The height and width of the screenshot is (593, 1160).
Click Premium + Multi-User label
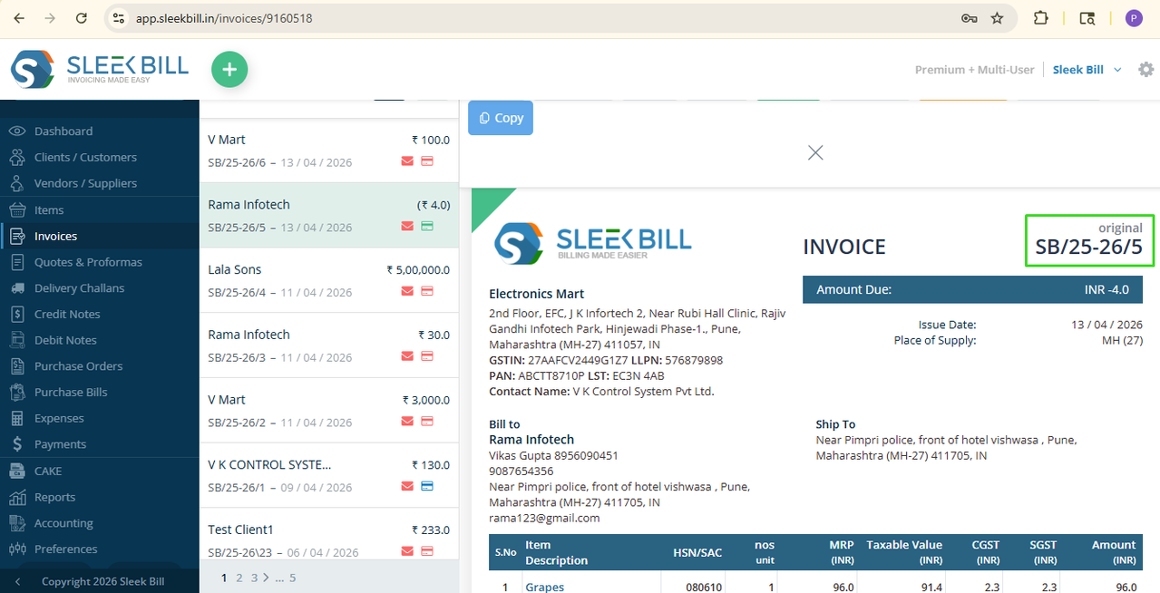[x=974, y=70]
